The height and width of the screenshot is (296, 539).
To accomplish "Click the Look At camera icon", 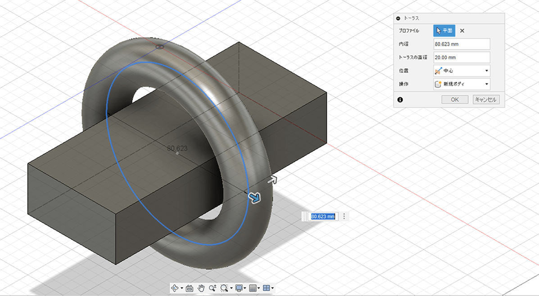I will tap(190, 288).
